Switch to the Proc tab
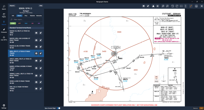 click(x=26, y=16)
